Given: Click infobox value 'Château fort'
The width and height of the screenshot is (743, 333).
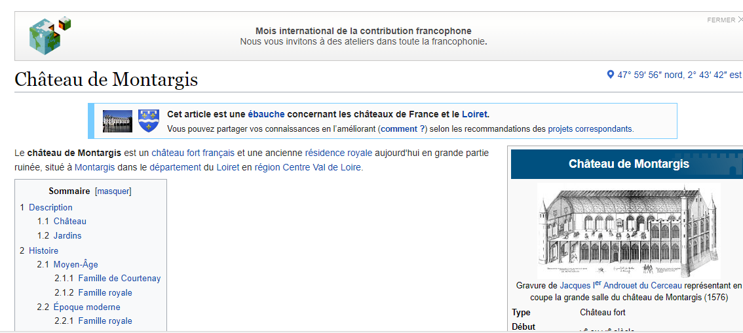Looking at the screenshot, I should point(602,312).
